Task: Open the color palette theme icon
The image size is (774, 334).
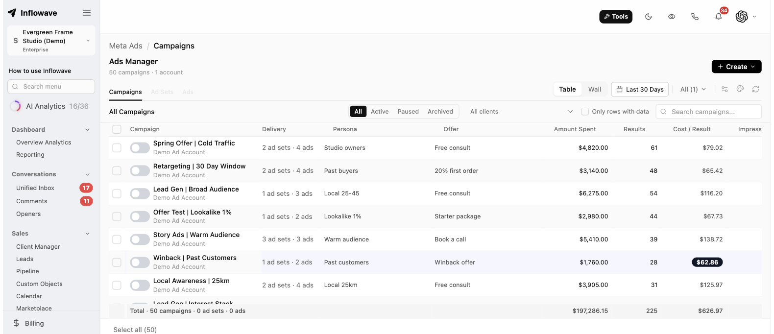Action: (740, 89)
